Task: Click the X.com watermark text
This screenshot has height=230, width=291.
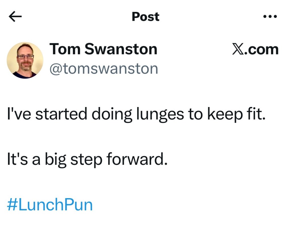Action: tap(255, 50)
